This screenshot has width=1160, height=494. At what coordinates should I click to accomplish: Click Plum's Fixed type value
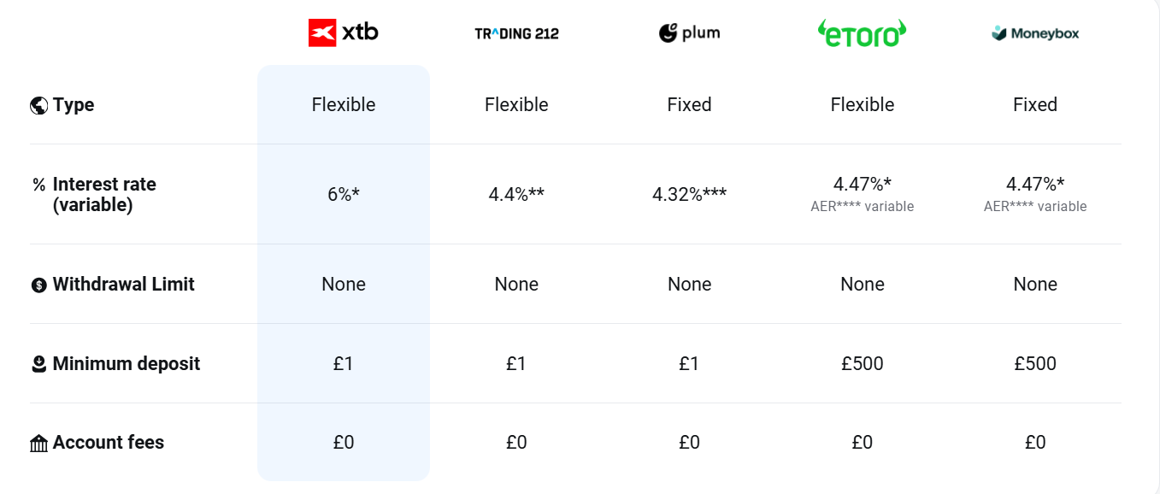click(x=689, y=105)
